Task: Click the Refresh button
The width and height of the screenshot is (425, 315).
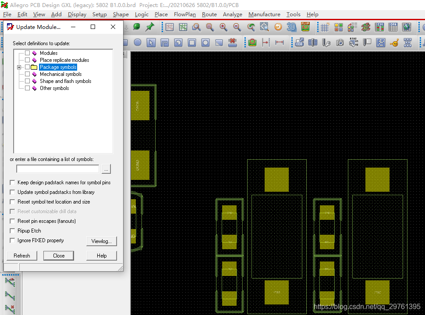Action: pos(22,256)
